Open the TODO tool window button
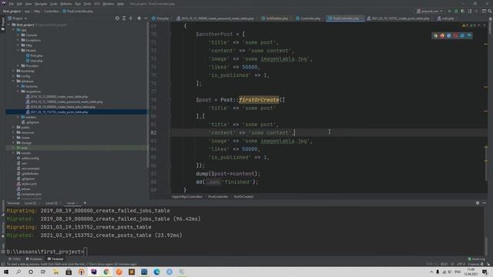The height and width of the screenshot is (277, 493). coord(14,259)
